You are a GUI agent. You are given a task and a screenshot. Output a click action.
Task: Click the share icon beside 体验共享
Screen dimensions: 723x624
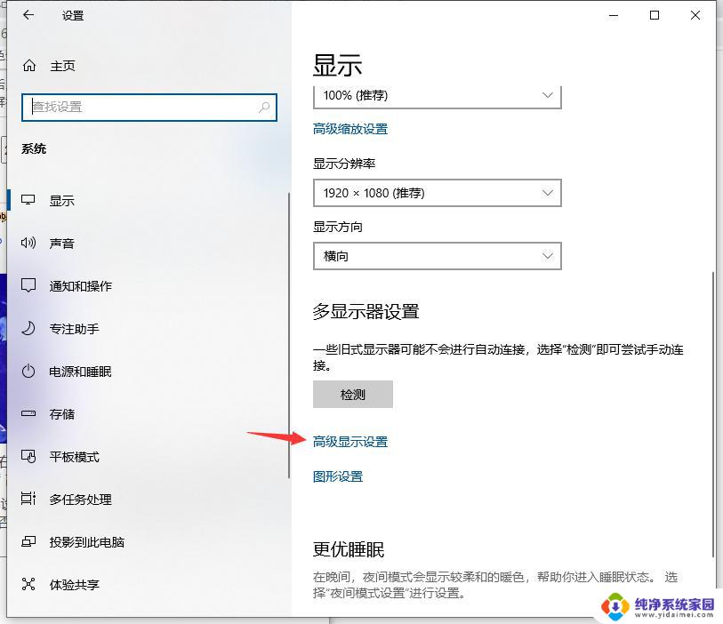28,584
